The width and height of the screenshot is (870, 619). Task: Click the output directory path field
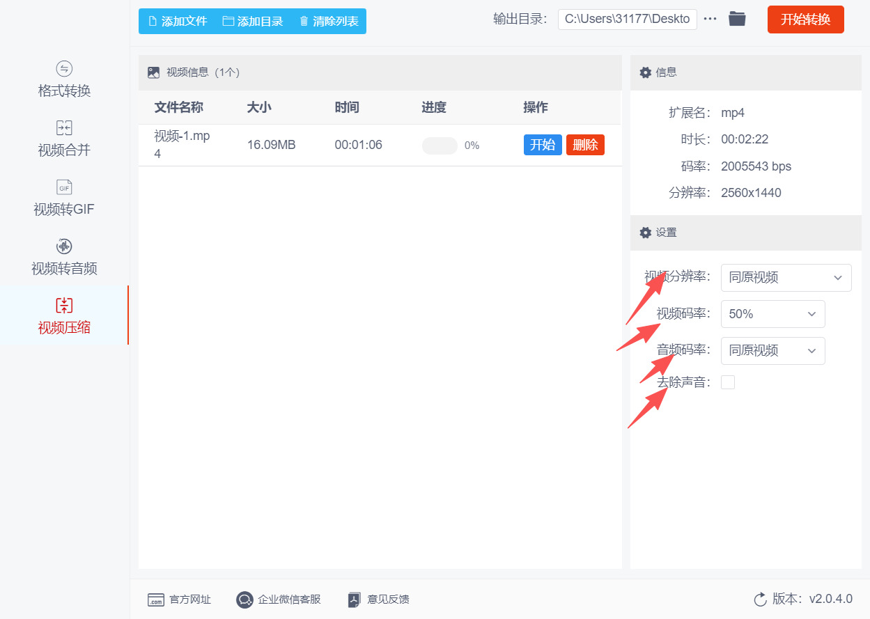click(x=628, y=19)
